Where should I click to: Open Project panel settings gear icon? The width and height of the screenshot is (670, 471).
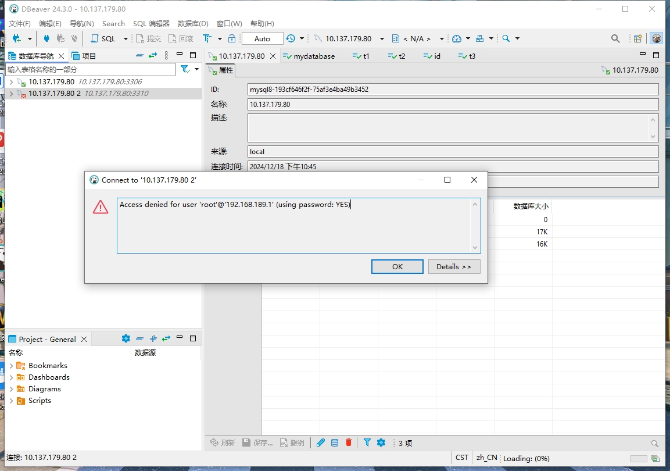[x=126, y=338]
